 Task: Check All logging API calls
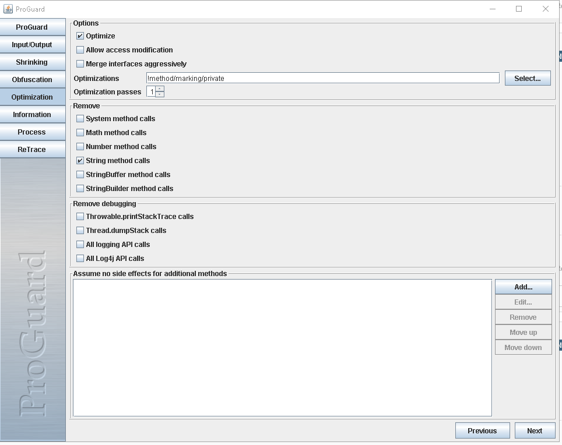point(80,244)
